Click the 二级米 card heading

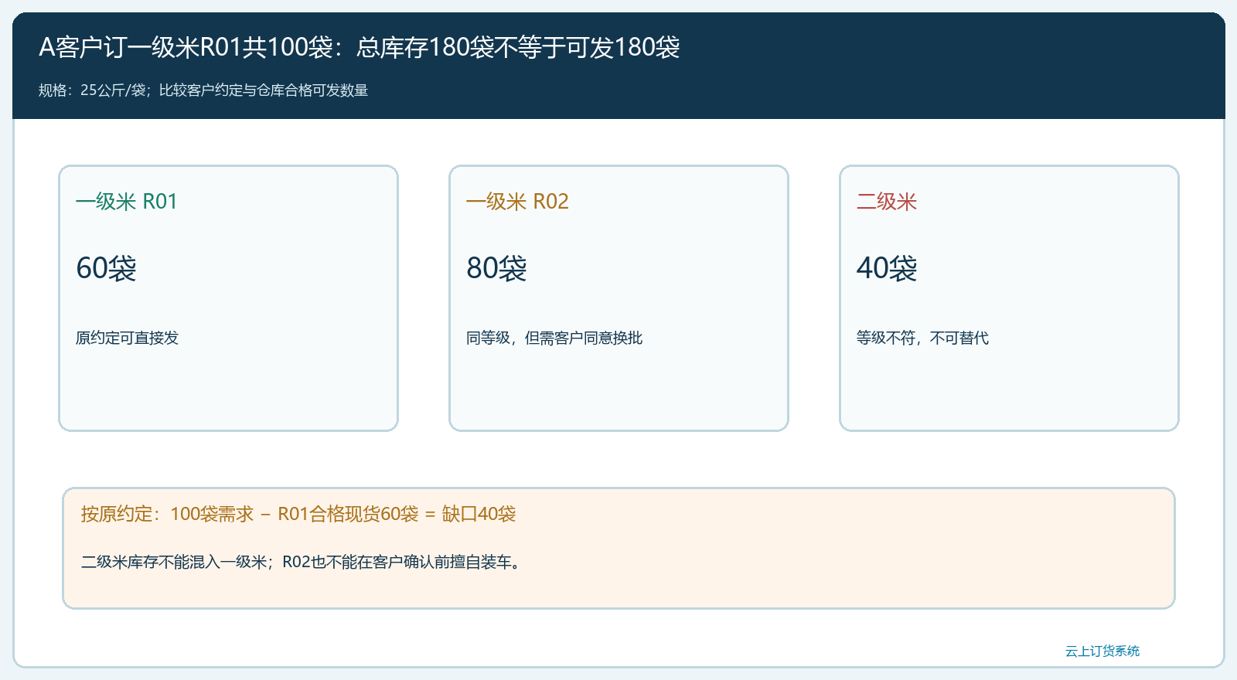point(886,202)
